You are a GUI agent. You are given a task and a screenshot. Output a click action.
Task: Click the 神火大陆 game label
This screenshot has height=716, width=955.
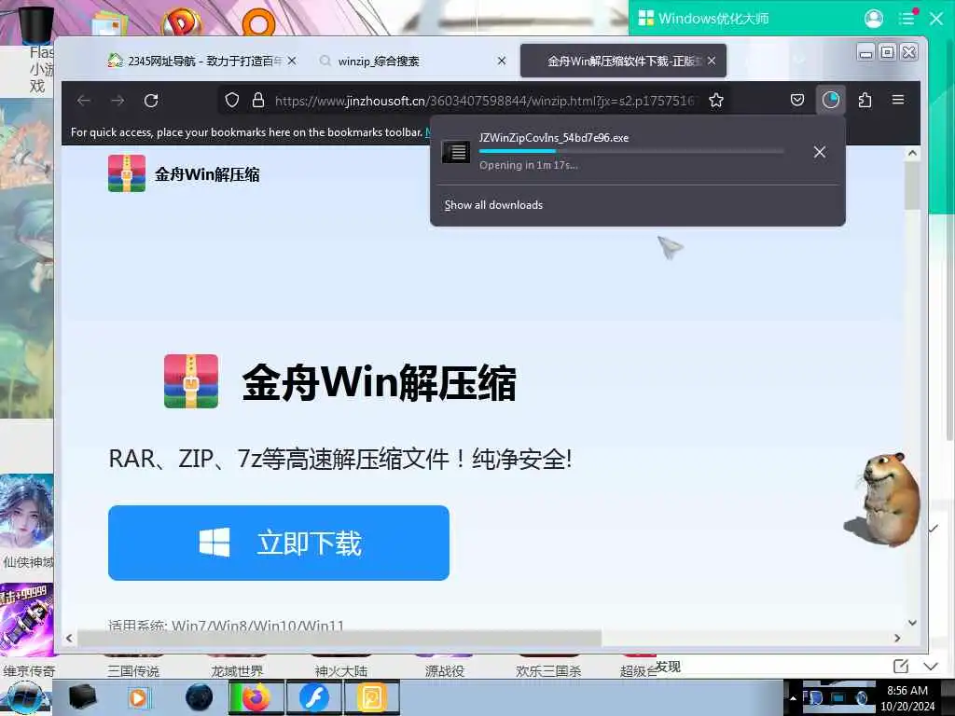[x=341, y=671]
